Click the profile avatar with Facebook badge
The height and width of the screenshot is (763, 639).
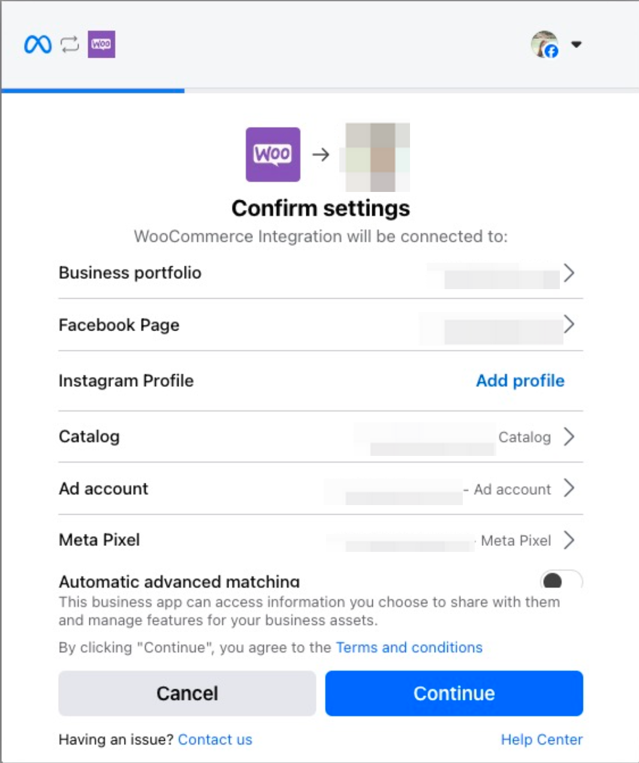point(545,44)
